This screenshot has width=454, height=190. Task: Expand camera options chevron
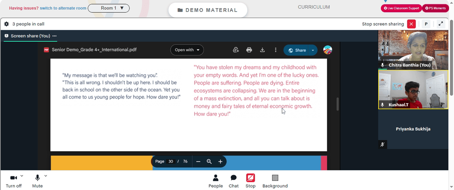coord(22,176)
